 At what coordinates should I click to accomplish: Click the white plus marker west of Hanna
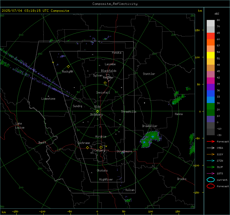tap(144, 103)
